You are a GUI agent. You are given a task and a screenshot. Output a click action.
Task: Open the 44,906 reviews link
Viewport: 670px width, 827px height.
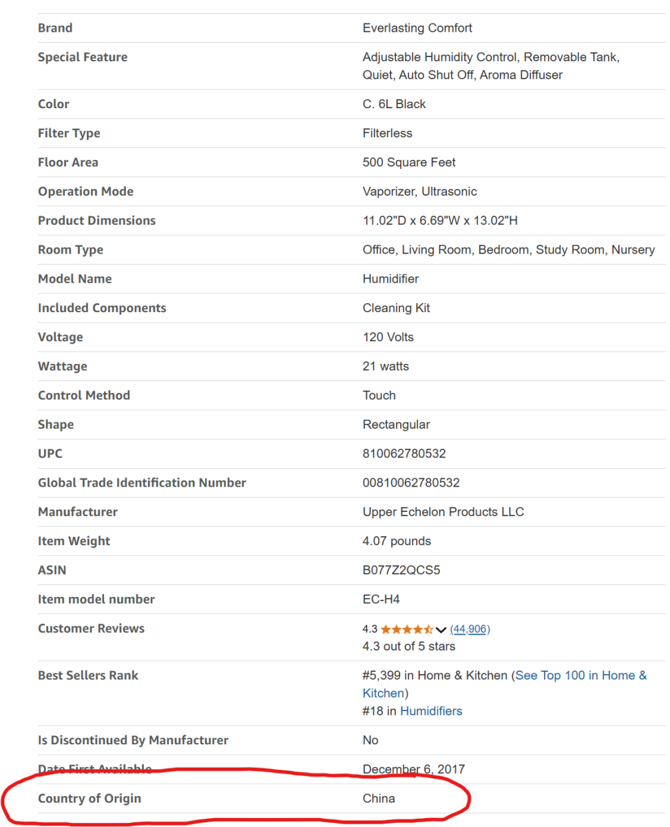tap(470, 629)
